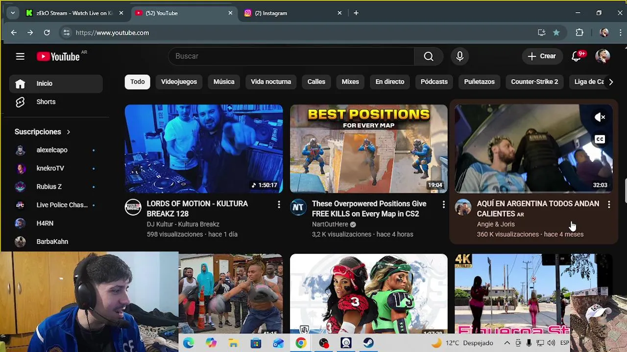
Task: Open the Lords of Motion video thumbnail
Action: [204, 149]
